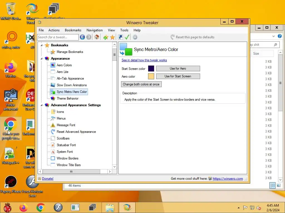Open 'See in detail how this tweak works' link
285x213 pixels.
click(144, 60)
